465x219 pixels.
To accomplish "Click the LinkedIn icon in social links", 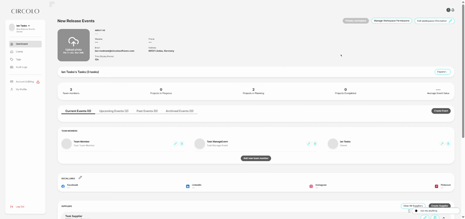I will pos(187,186).
